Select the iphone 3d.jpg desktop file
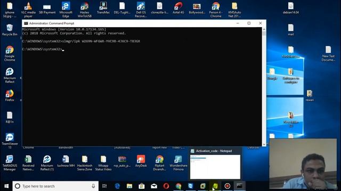This screenshot has height=191, width=341. [10, 10]
